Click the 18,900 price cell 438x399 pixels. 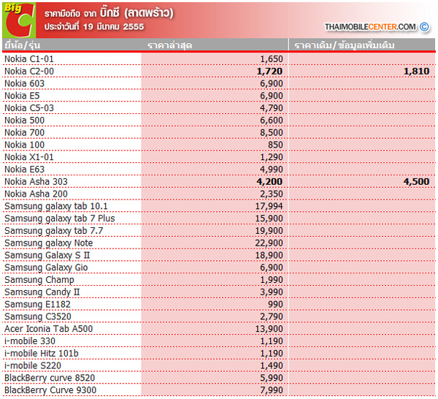pyautogui.click(x=269, y=256)
